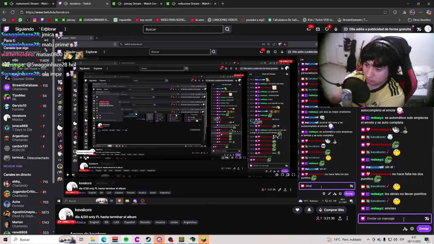Open the JugandorCritic channel in live channels
Screen dimensions: 434x244
pyautogui.click(x=27, y=194)
